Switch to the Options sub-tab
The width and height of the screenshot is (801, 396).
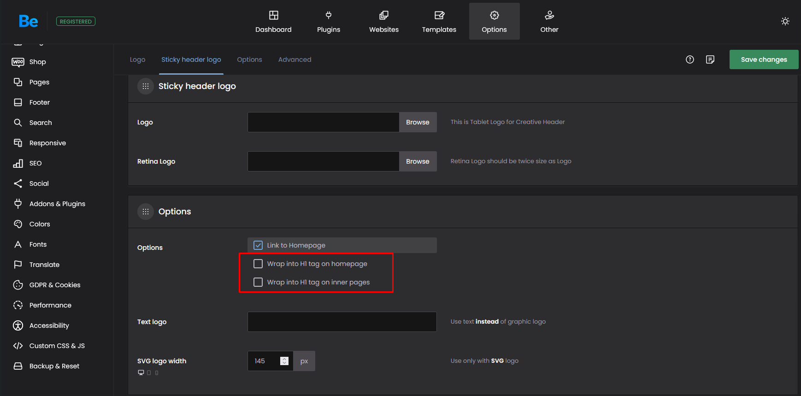[x=249, y=59]
